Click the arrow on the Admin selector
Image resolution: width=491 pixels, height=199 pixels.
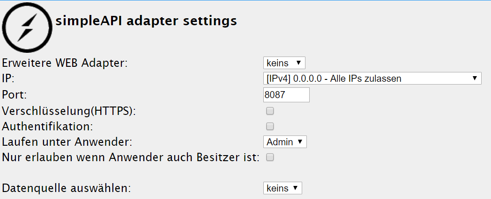point(300,142)
